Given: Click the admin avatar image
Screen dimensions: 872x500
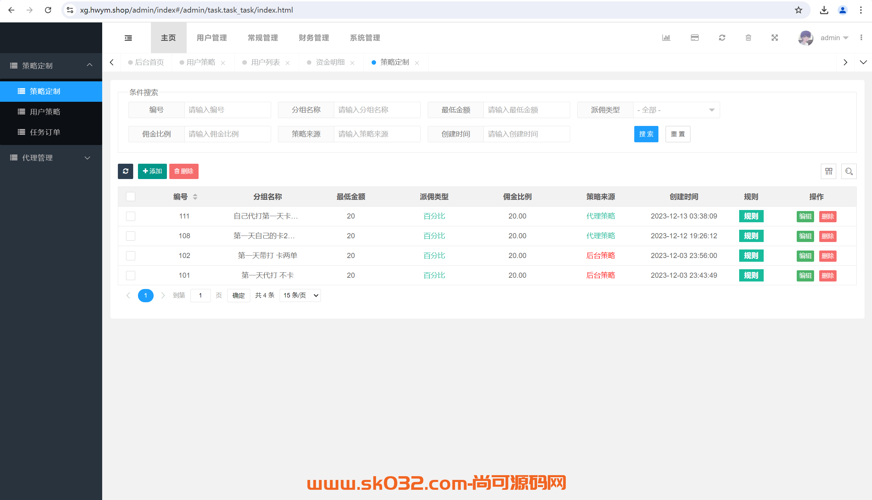Looking at the screenshot, I should pos(805,38).
